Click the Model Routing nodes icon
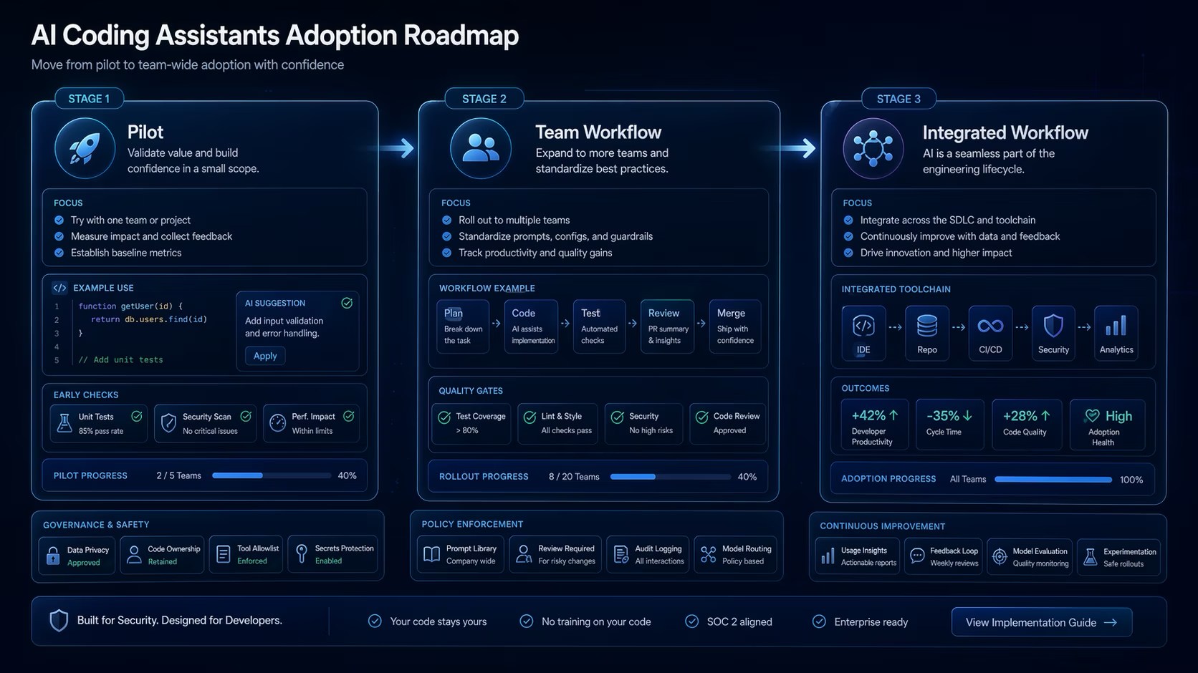 point(709,554)
